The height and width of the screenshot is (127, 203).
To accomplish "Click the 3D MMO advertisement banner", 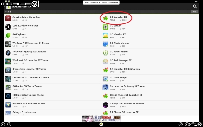I will pos(101,118).
